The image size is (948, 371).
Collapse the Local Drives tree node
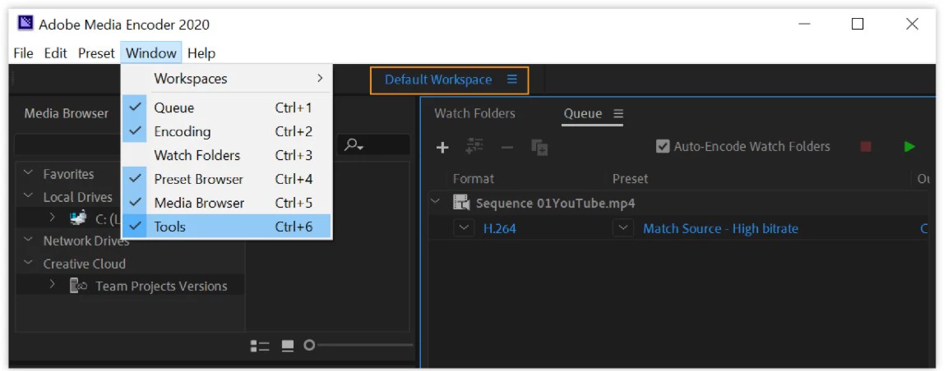[x=27, y=197]
